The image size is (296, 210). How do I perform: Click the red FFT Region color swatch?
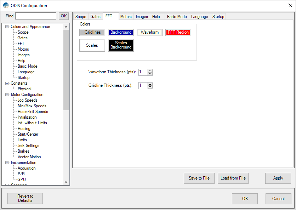coord(178,33)
